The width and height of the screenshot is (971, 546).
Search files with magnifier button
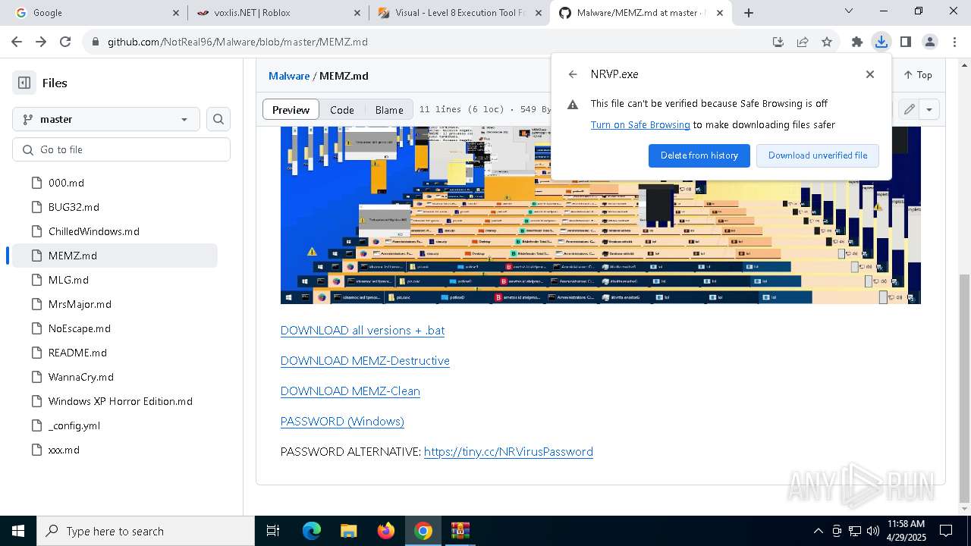[x=218, y=119]
